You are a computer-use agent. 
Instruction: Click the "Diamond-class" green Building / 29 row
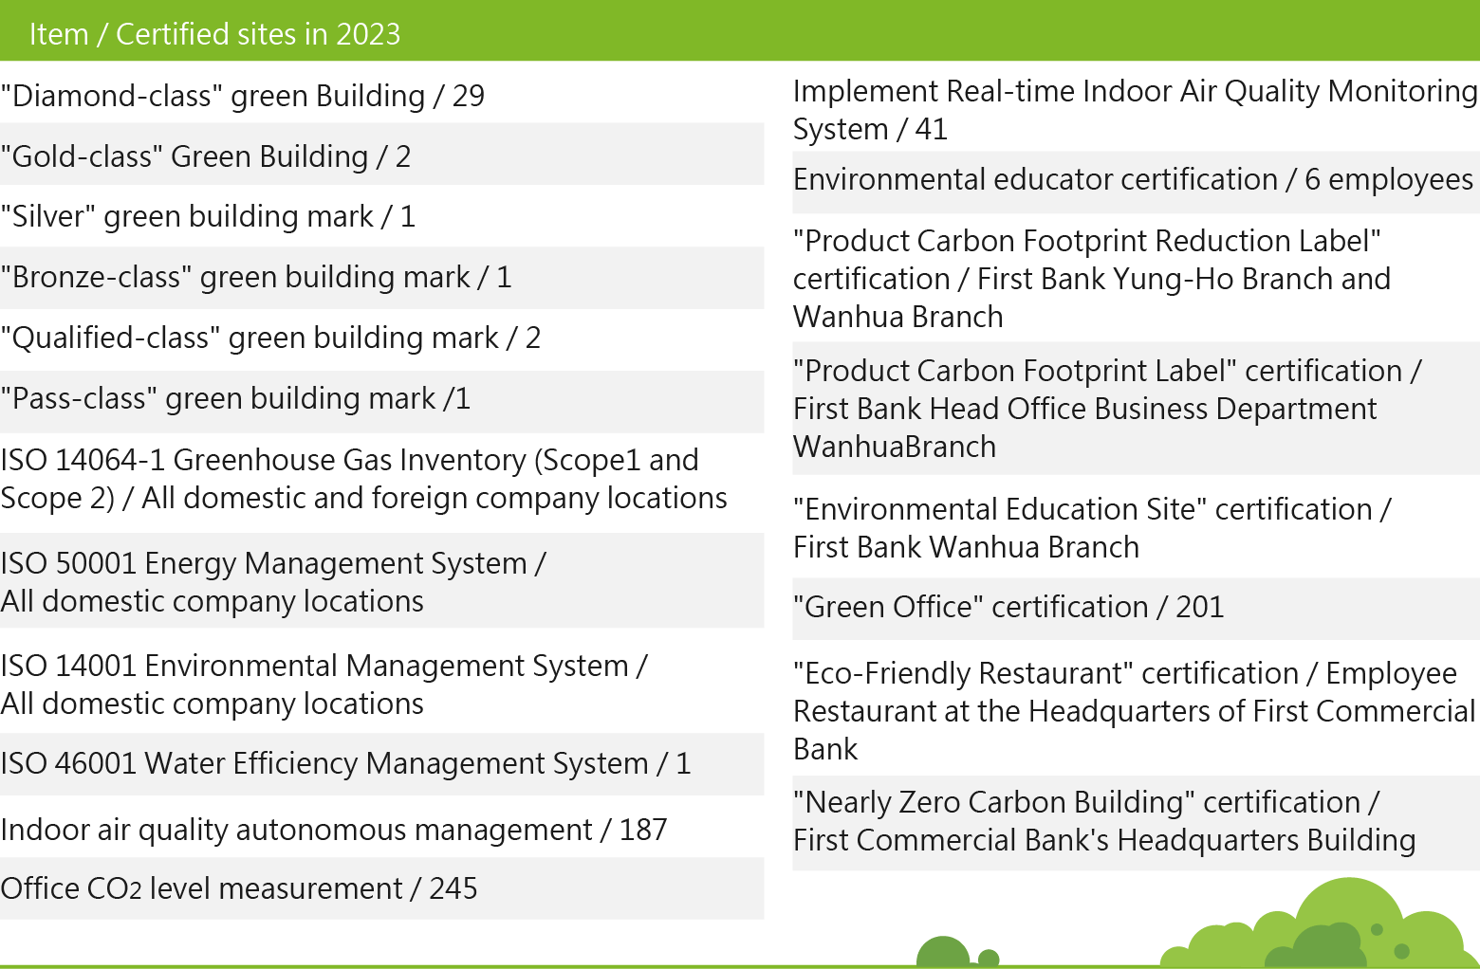(381, 96)
